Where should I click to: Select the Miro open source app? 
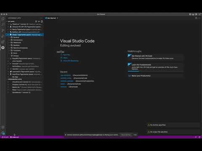coord(25,90)
